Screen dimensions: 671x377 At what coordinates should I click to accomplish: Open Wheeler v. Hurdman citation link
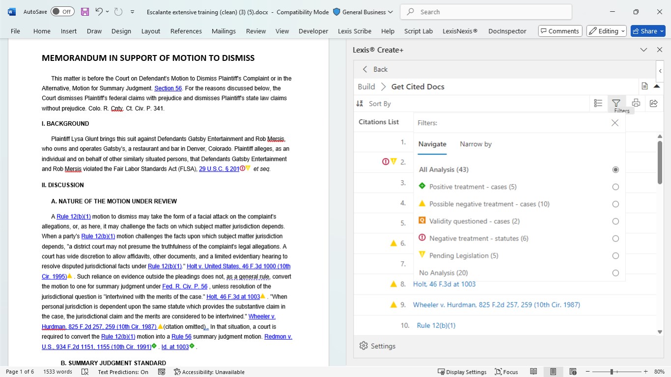(496, 305)
